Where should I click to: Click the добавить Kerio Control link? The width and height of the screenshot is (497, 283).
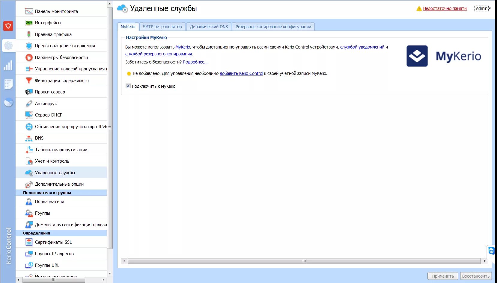241,73
